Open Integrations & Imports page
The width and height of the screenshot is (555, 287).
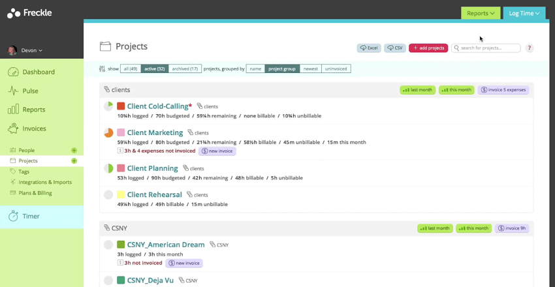[44, 182]
